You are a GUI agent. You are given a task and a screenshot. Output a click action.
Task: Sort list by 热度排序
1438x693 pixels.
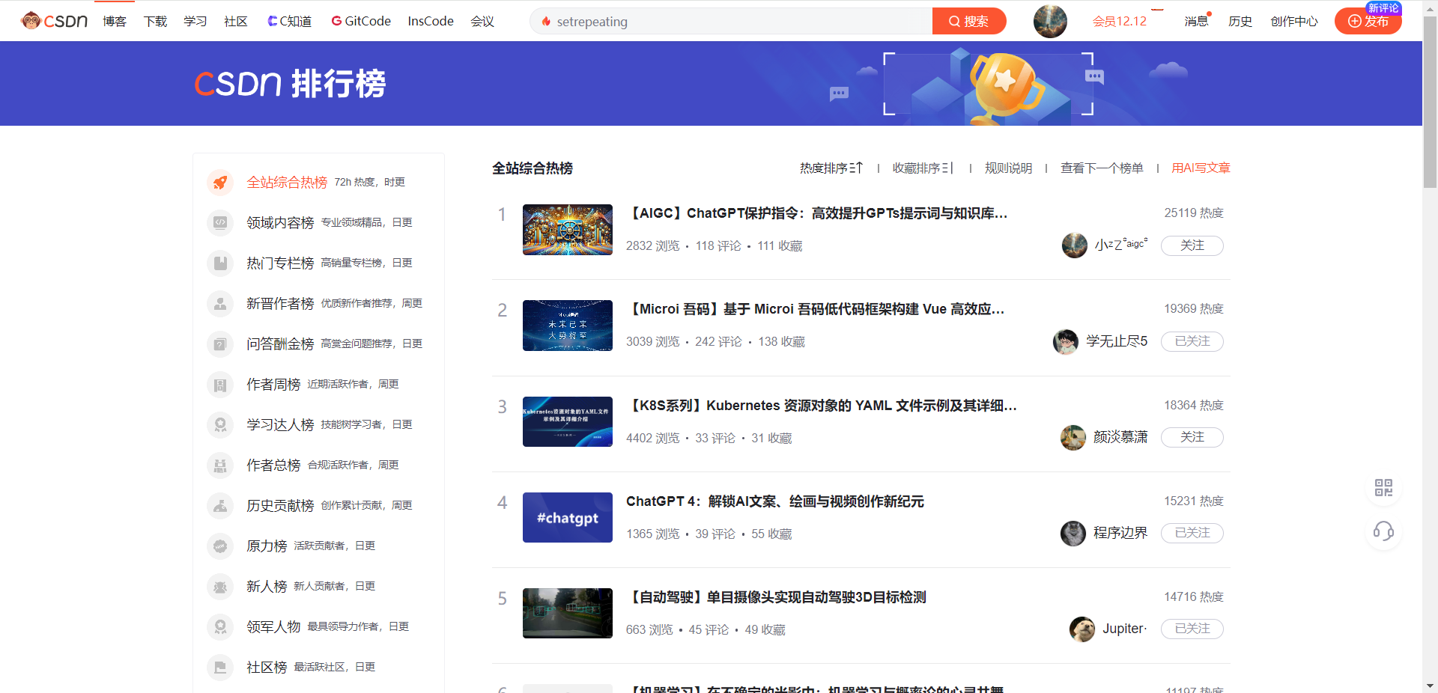coord(831,168)
